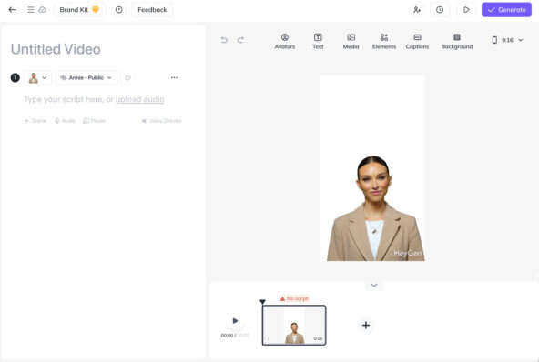Add a new scene with plus button
539x362 pixels.
click(366, 326)
